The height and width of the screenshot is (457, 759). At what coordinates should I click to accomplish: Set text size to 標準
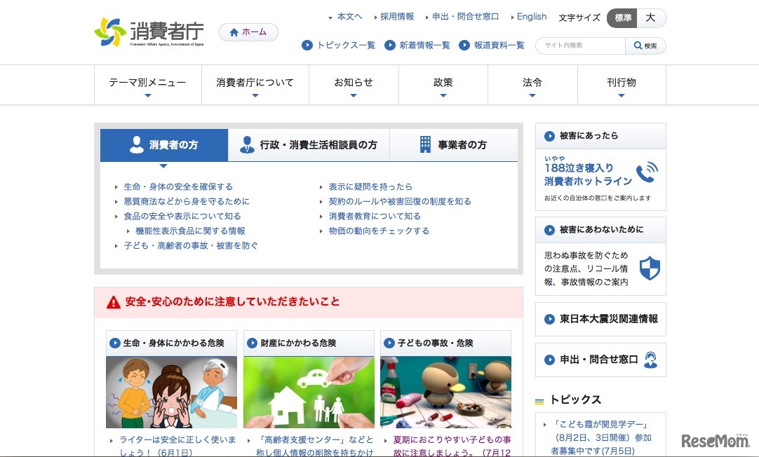(x=622, y=18)
